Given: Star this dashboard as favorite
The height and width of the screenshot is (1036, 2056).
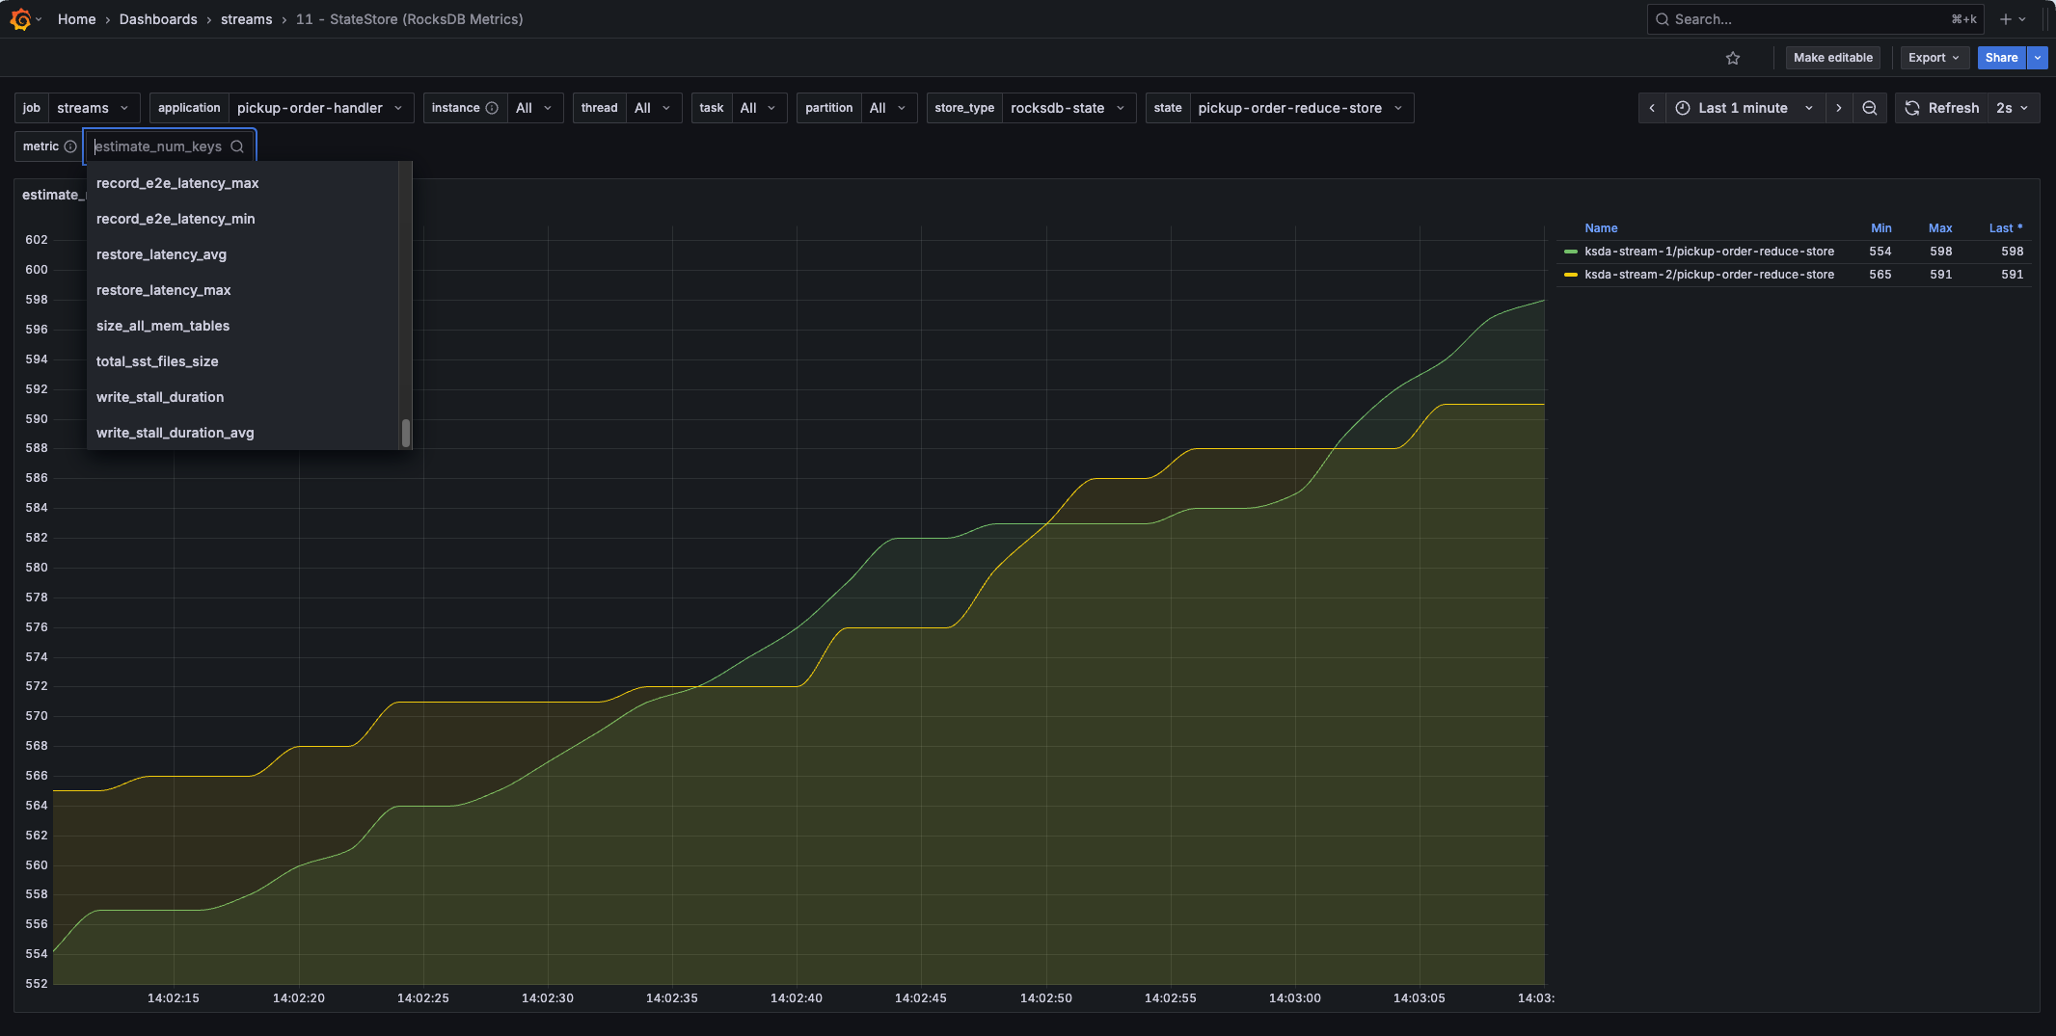Looking at the screenshot, I should (1733, 58).
